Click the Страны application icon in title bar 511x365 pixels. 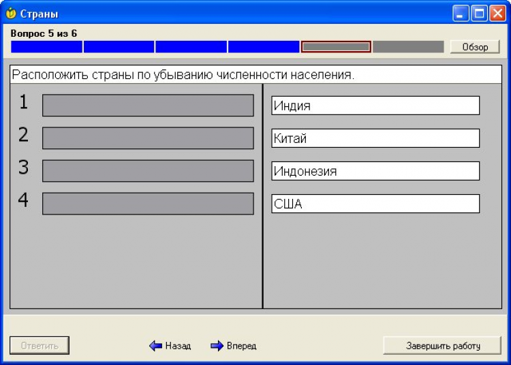click(x=11, y=14)
